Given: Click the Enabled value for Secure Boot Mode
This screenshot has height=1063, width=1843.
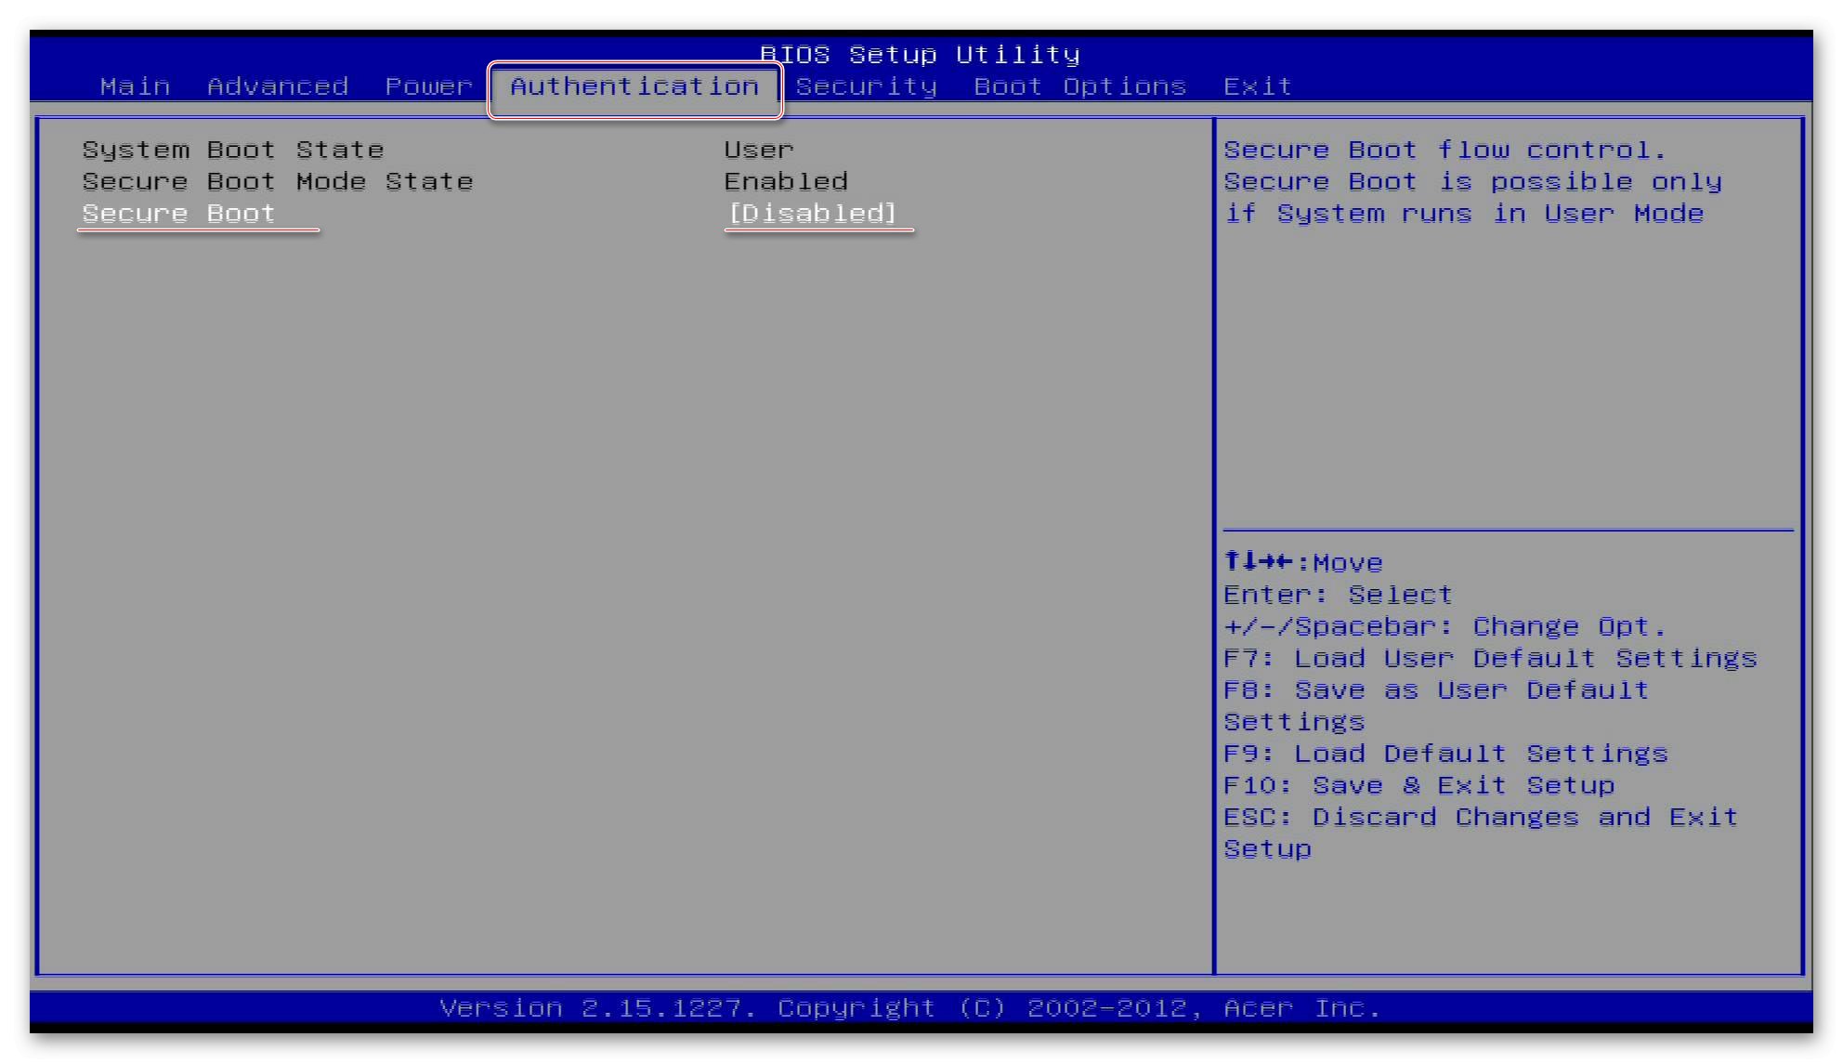Looking at the screenshot, I should pos(785,181).
